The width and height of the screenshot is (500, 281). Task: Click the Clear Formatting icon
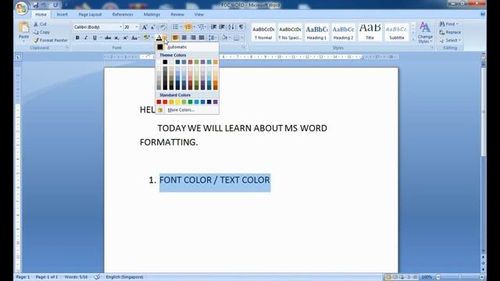162,27
